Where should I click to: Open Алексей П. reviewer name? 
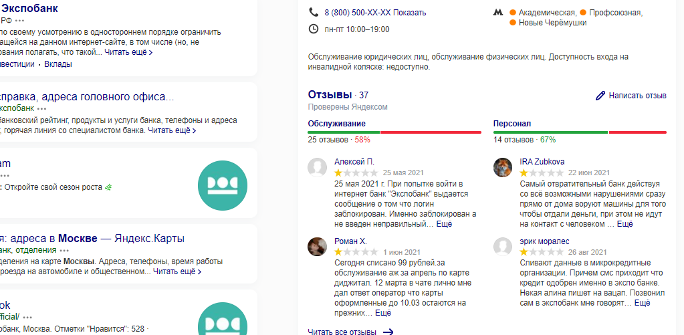tap(354, 161)
